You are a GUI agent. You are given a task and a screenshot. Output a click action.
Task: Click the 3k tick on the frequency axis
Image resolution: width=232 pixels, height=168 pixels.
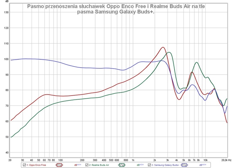(168, 160)
